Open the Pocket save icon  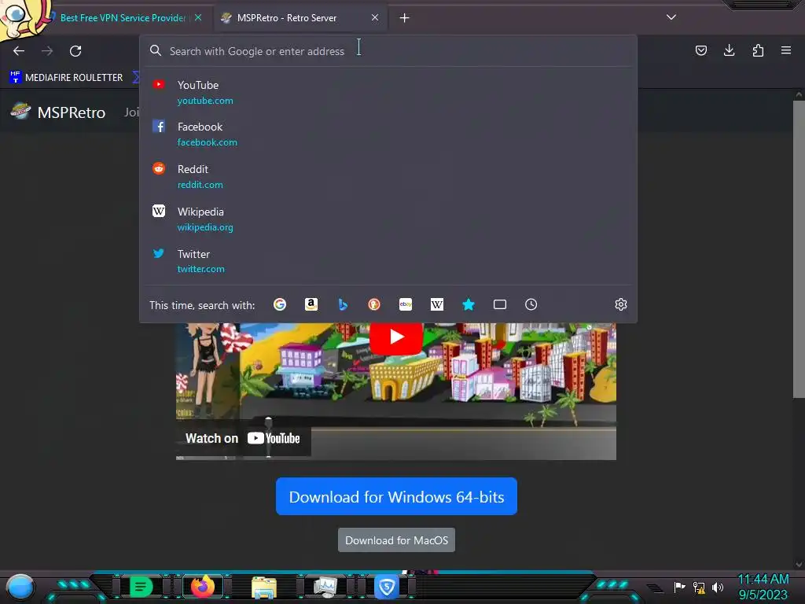700,50
